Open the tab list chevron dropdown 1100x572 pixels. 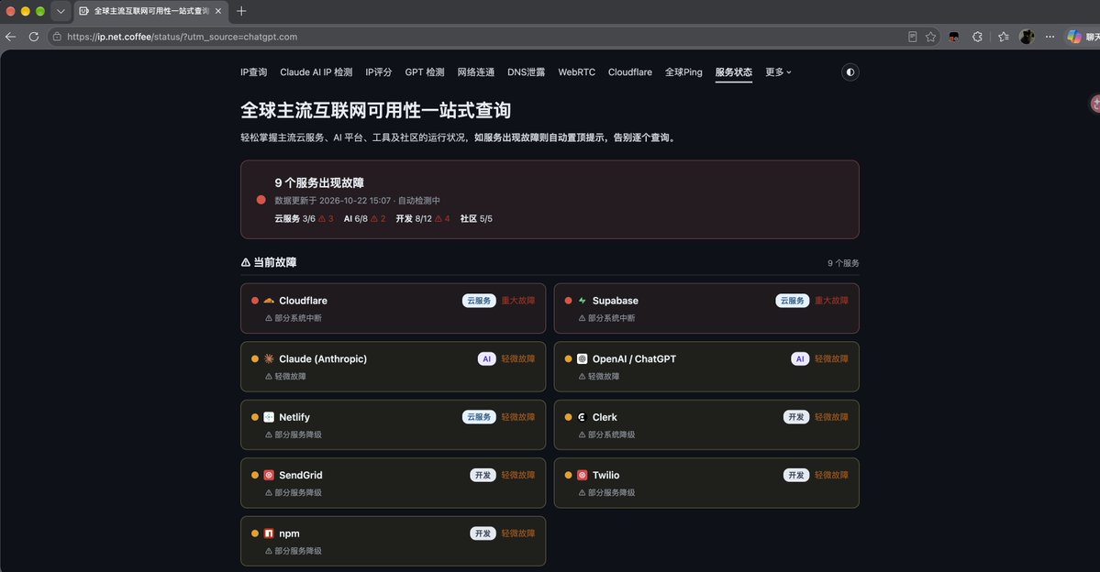click(x=61, y=11)
